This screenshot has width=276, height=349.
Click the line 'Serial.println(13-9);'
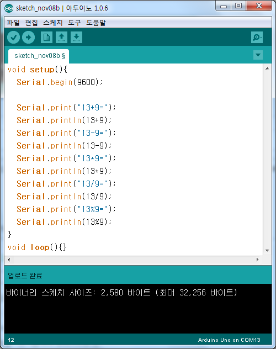point(64,146)
